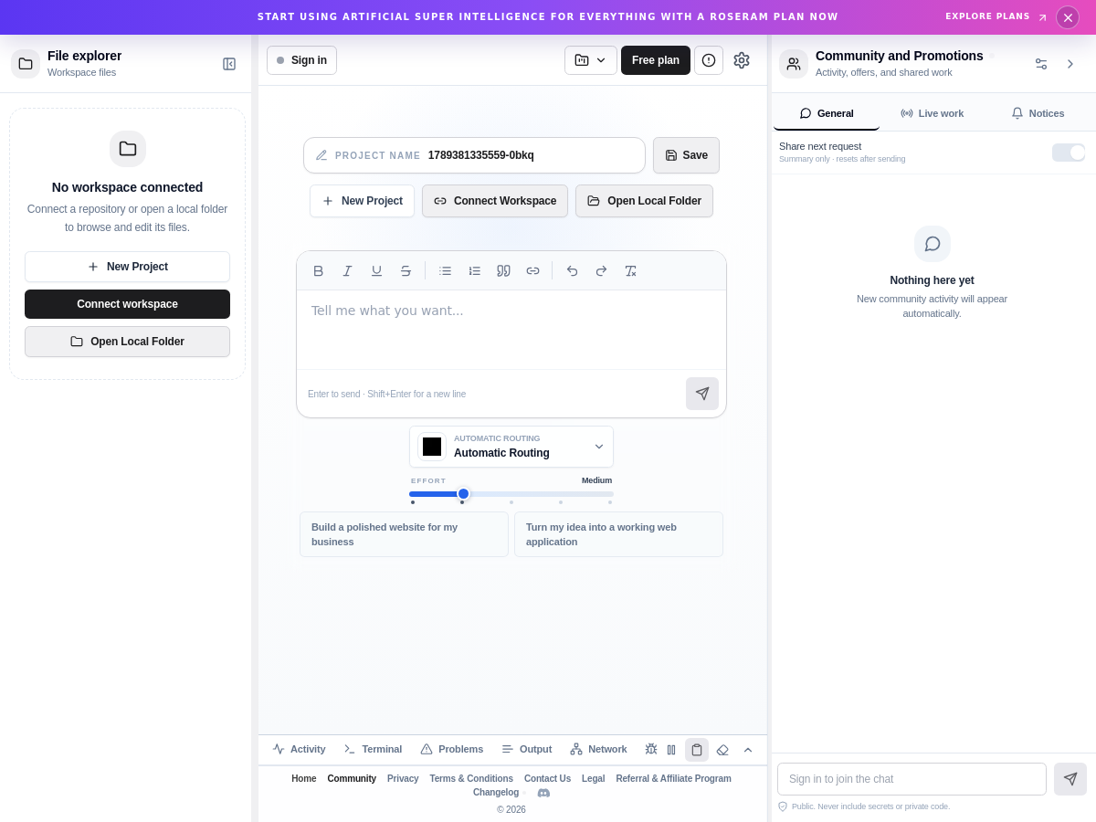Set Effort slider to the last dot

(x=610, y=502)
